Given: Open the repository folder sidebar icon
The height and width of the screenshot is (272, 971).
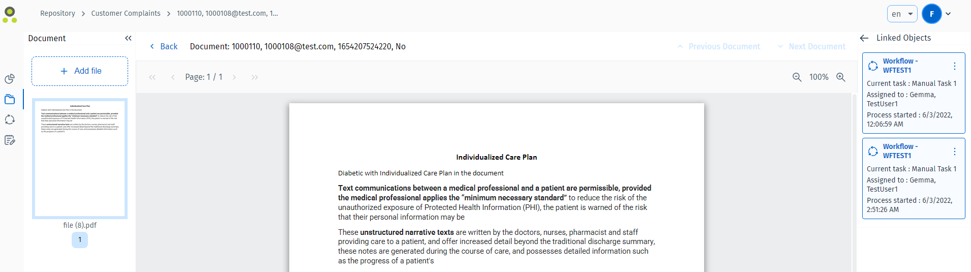Looking at the screenshot, I should [x=10, y=99].
